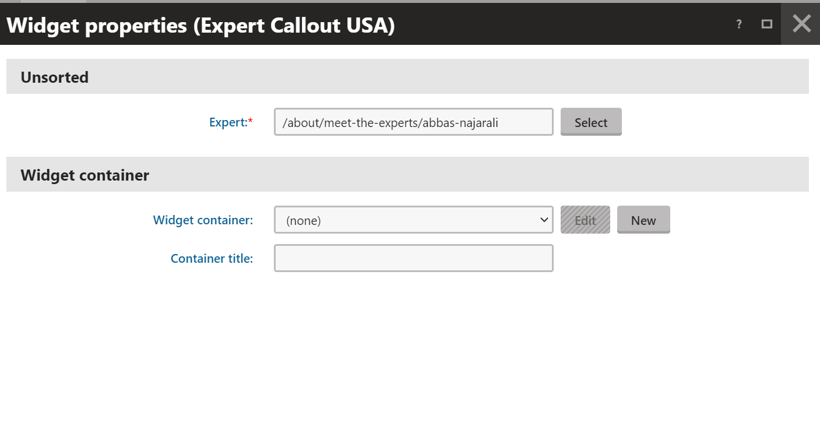Click the greyed-out Edit button
The height and width of the screenshot is (448, 820).
point(585,220)
